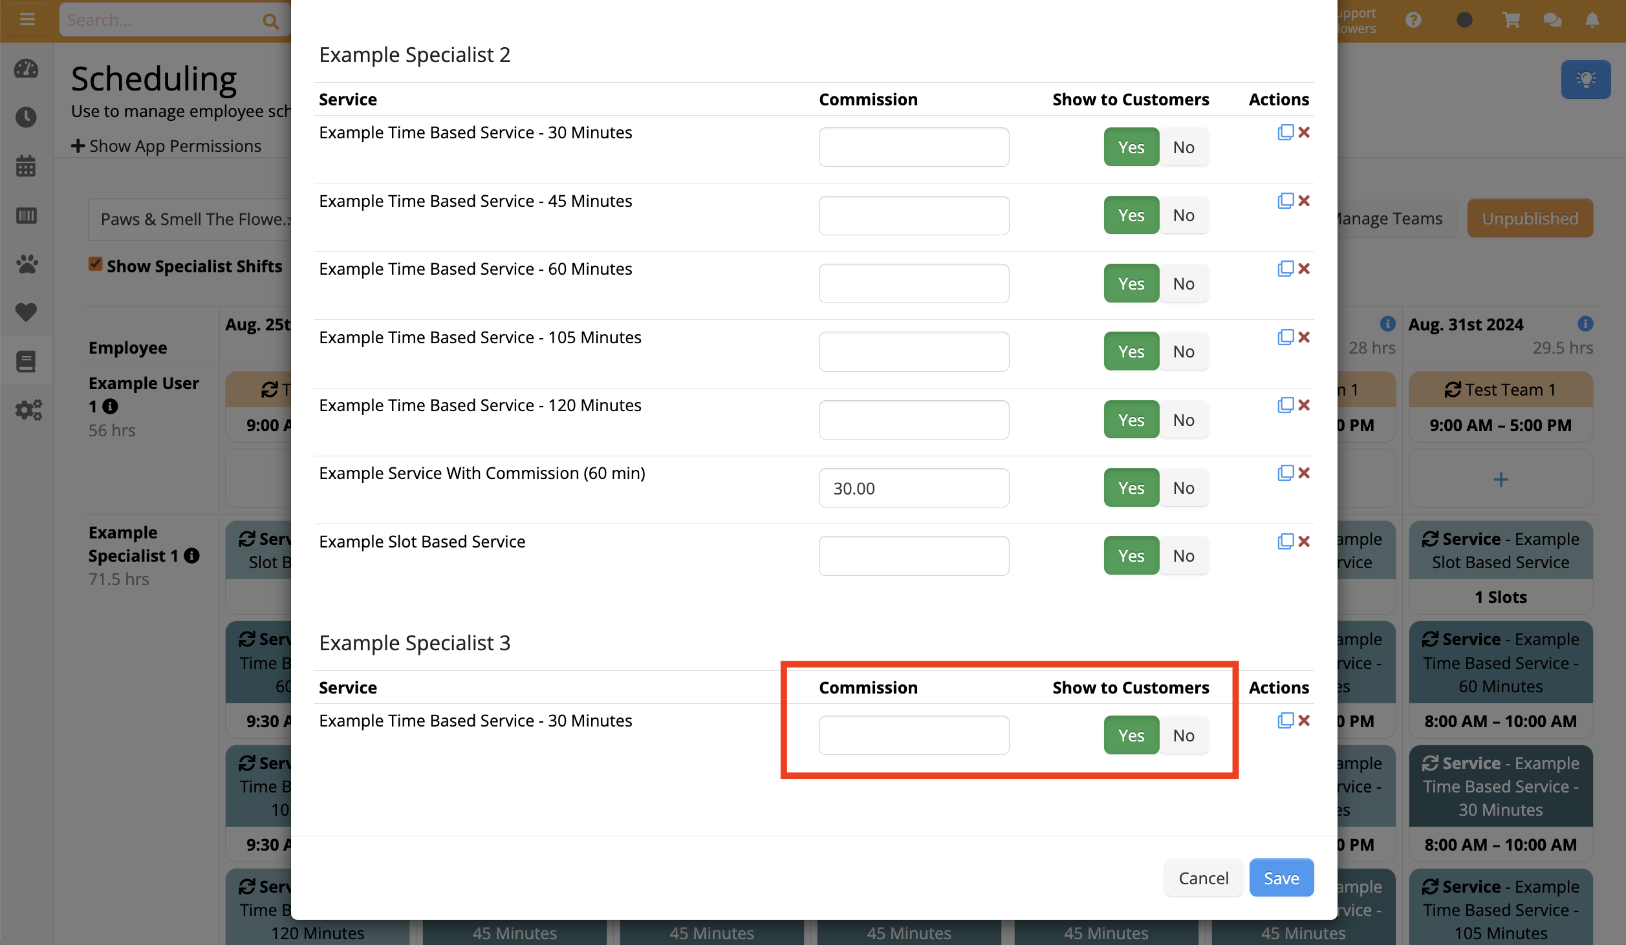The height and width of the screenshot is (945, 1626).
Task: Set Service With Commission show to No
Action: [x=1184, y=488]
